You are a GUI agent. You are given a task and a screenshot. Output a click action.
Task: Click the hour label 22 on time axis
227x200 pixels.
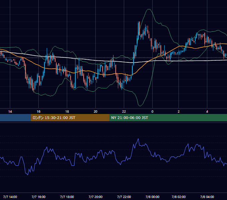124,112
